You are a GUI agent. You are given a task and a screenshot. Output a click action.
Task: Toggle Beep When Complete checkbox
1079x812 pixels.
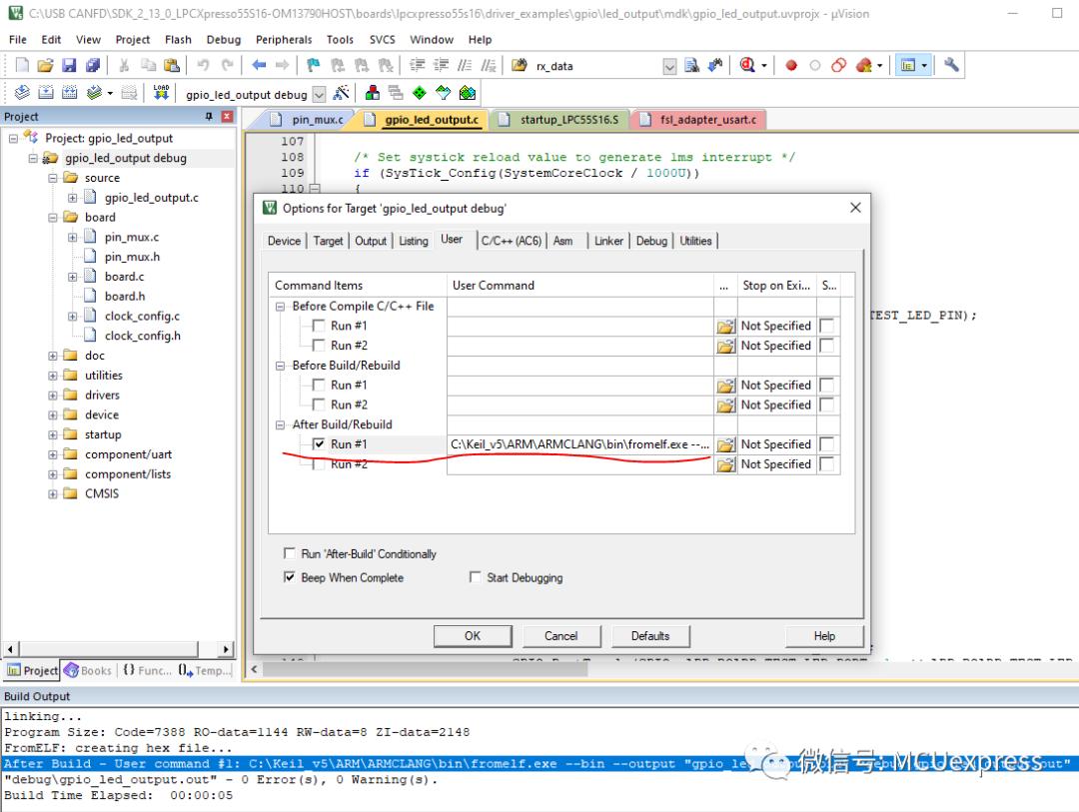pyautogui.click(x=290, y=577)
